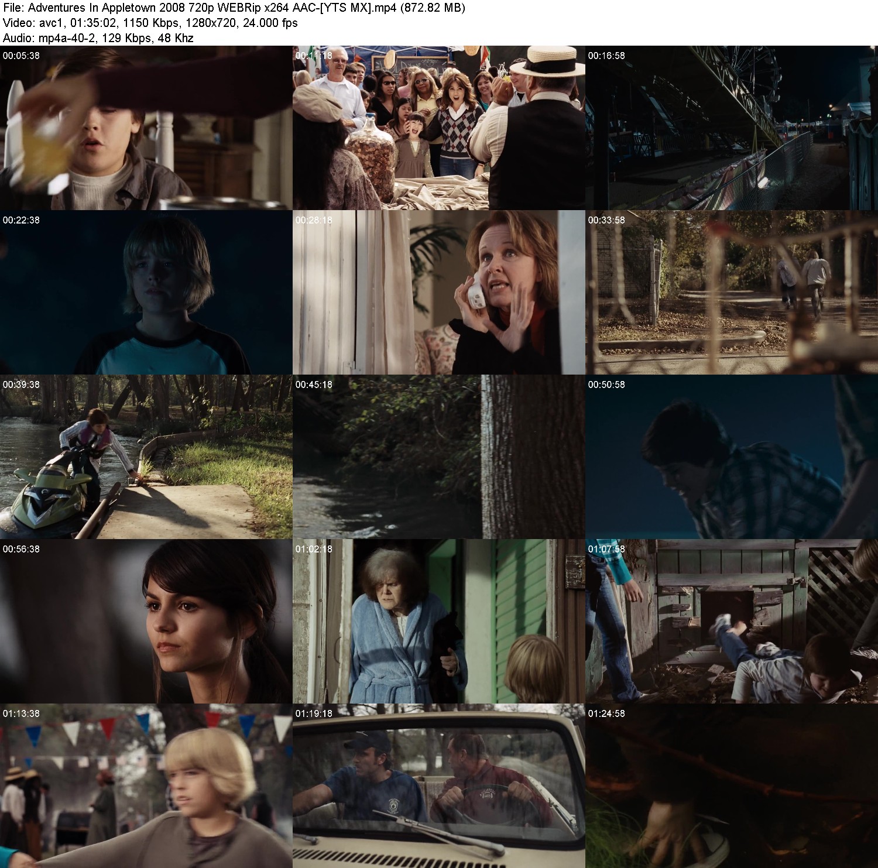
Task: Open the woman on phone thumbnail at 00:28:18
Action: (x=439, y=292)
